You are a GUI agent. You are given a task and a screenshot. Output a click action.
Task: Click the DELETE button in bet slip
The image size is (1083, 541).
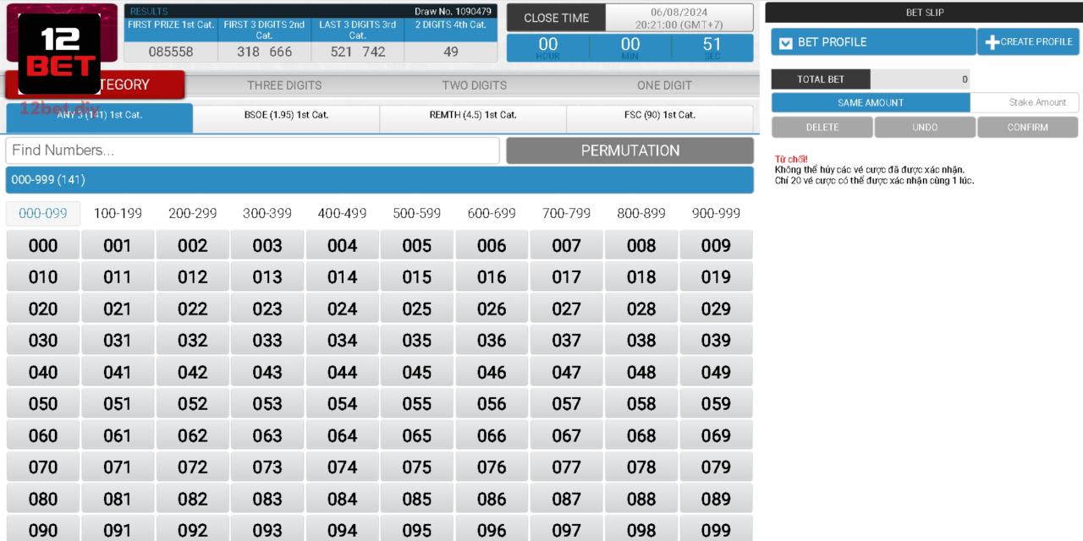point(822,127)
